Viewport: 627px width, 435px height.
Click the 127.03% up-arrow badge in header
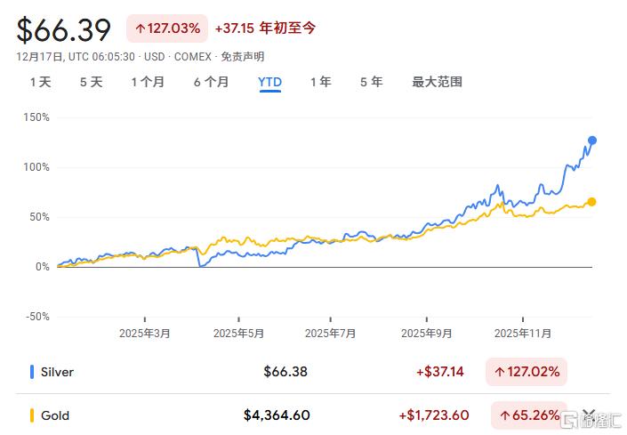coord(166,28)
